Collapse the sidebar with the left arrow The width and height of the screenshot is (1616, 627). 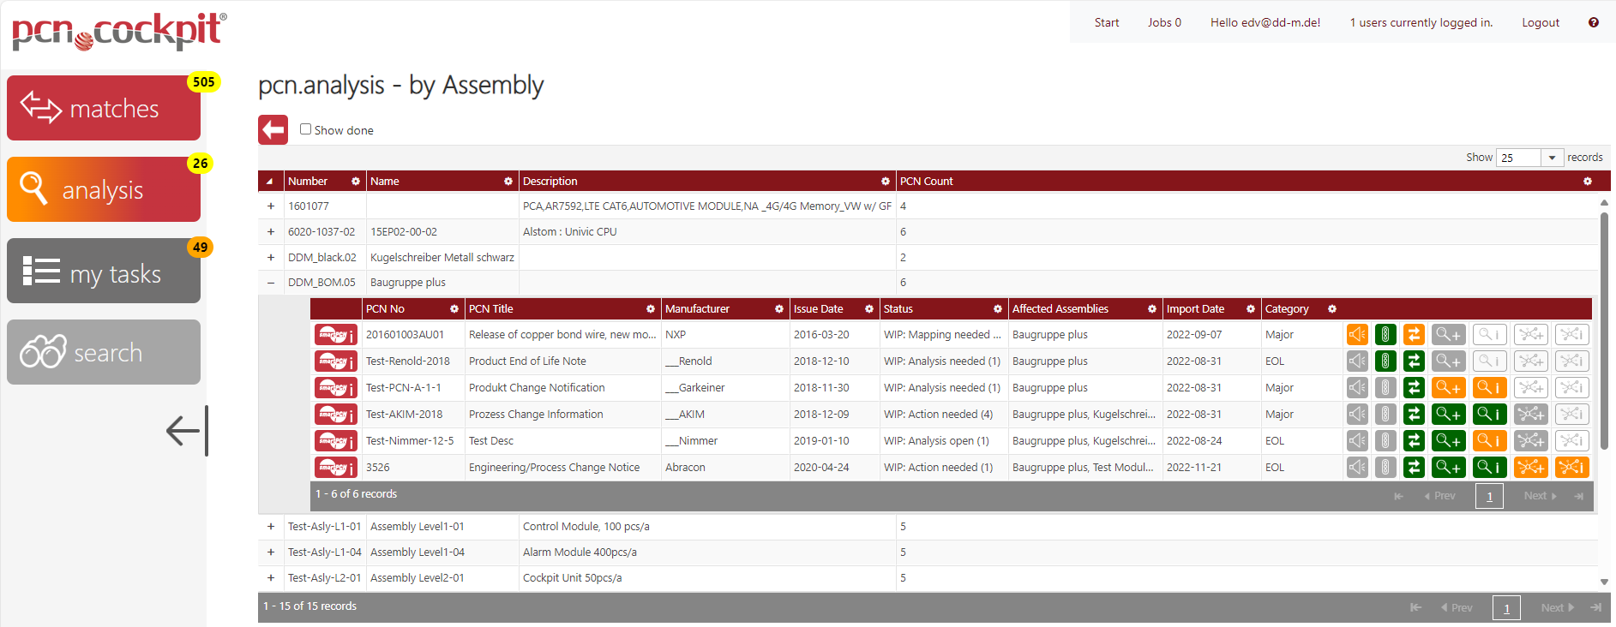tap(185, 431)
